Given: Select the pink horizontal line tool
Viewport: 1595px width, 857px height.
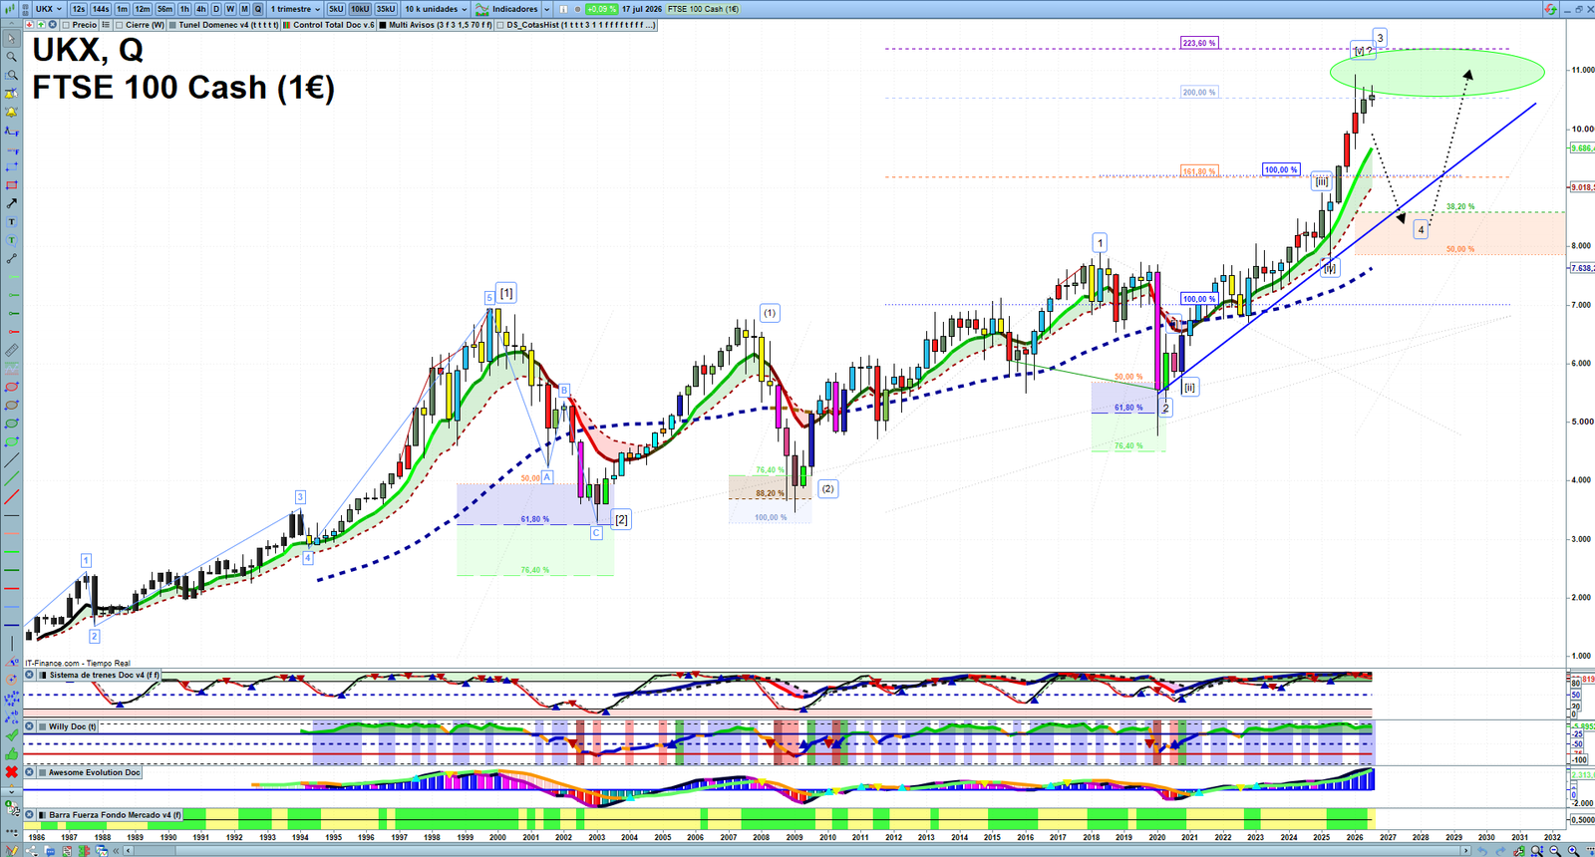Looking at the screenshot, I should pos(12,533).
